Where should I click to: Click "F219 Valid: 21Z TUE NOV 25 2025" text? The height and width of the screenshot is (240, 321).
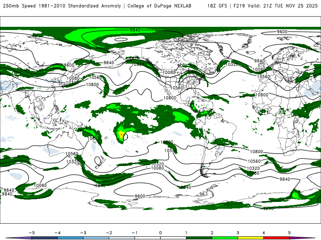pos(275,6)
